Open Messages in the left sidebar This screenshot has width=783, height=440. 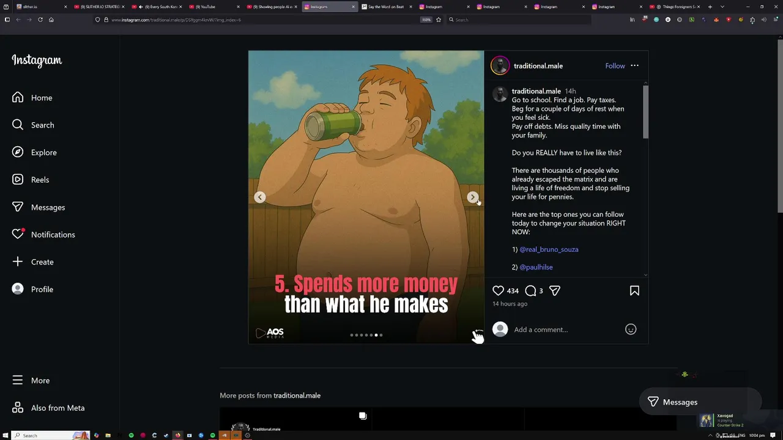coord(39,207)
